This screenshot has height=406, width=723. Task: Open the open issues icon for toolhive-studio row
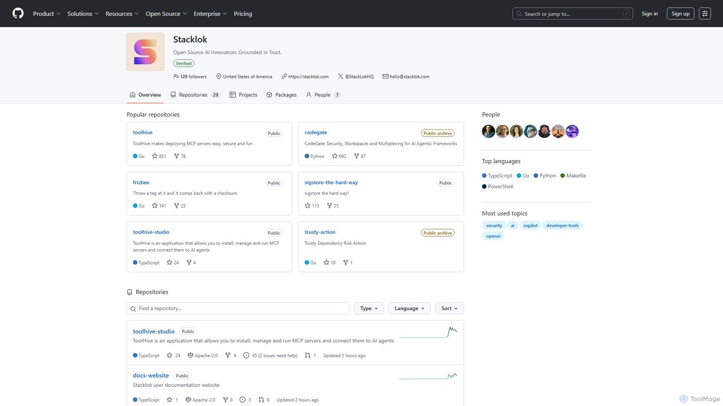[x=246, y=356]
